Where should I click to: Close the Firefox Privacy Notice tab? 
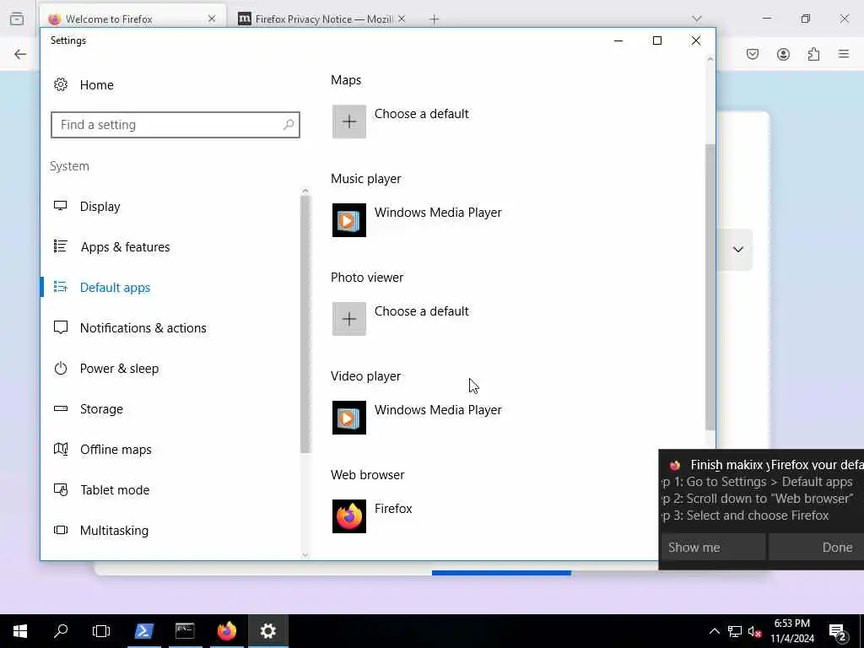tap(402, 19)
